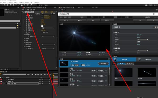Toggle the frame blending icon in timeline

coord(38,74)
